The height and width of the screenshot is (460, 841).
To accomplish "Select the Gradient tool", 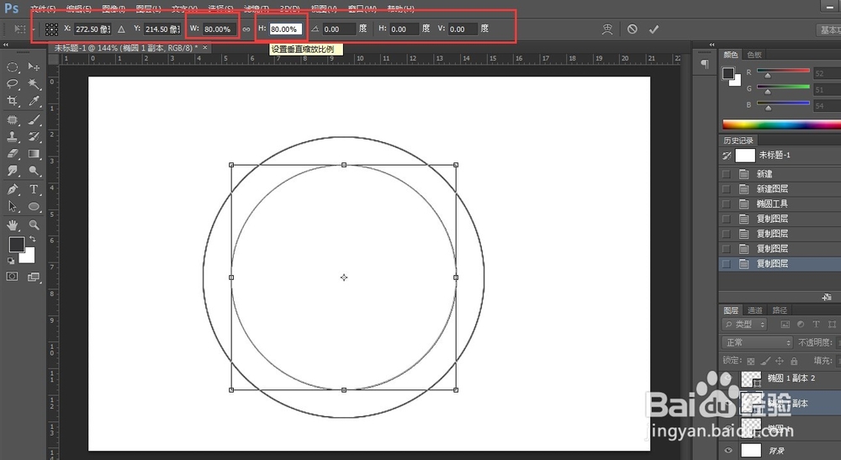I will coord(34,154).
